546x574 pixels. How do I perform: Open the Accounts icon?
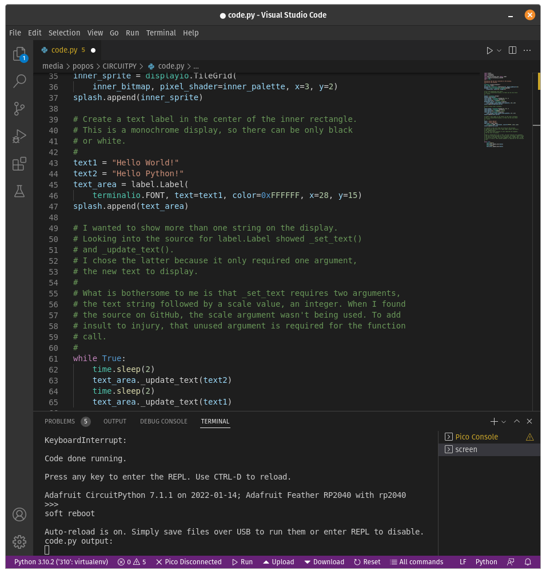[19, 514]
